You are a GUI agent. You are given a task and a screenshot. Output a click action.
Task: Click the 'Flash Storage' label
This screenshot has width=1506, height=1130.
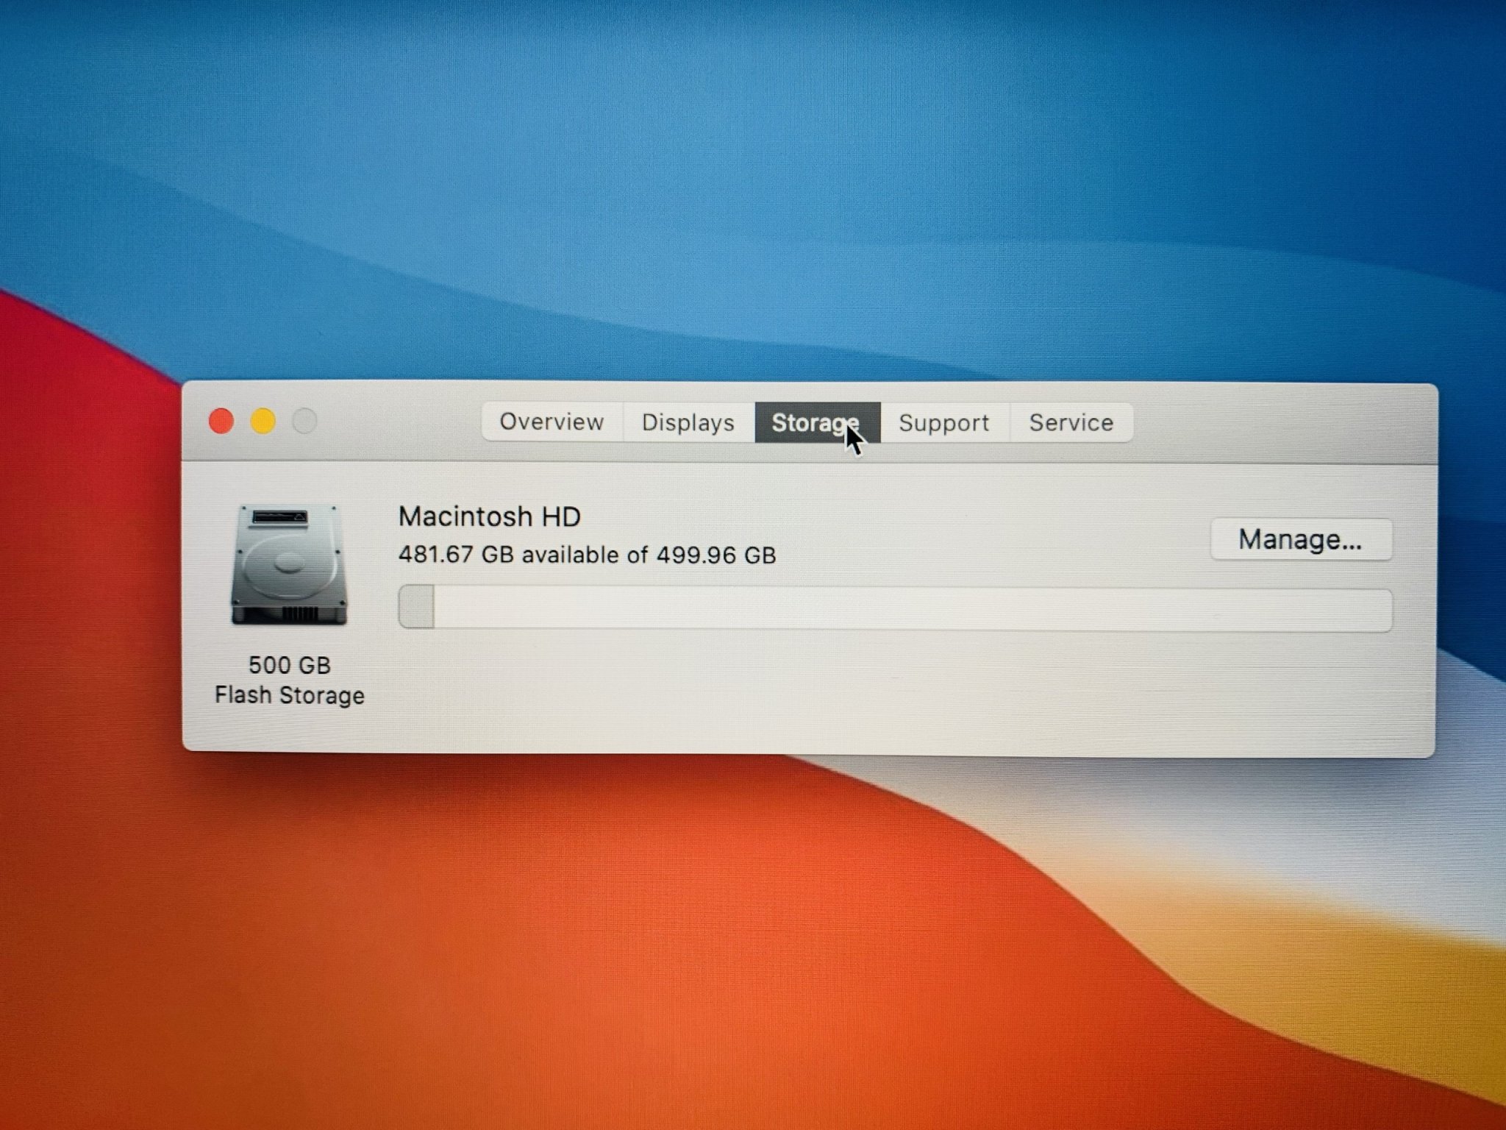(x=290, y=695)
